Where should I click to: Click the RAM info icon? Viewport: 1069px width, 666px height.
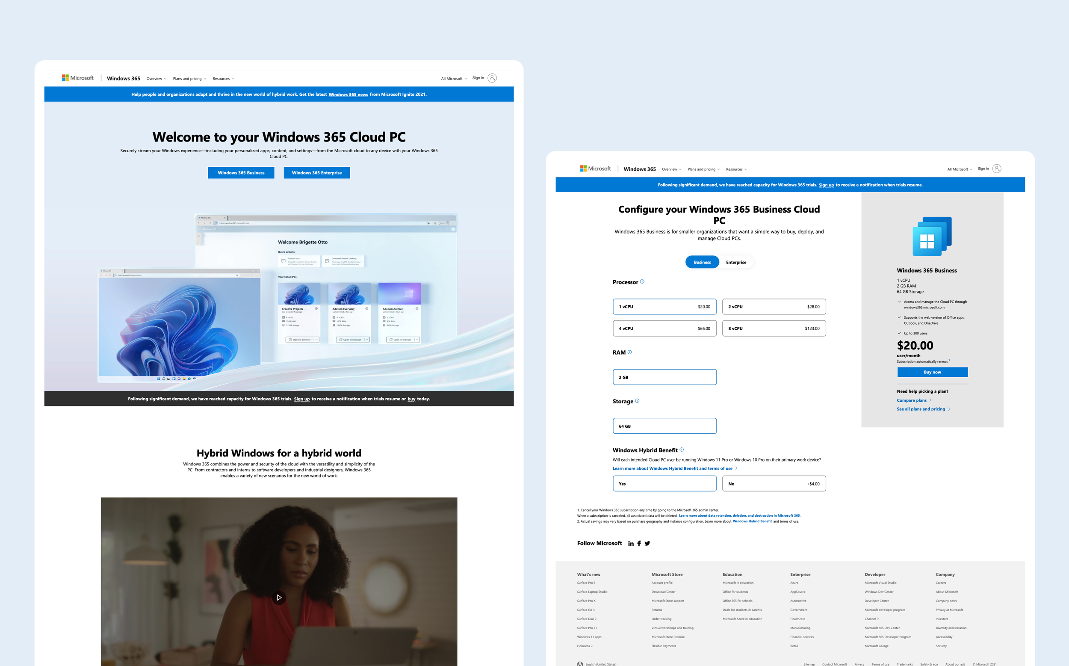629,352
